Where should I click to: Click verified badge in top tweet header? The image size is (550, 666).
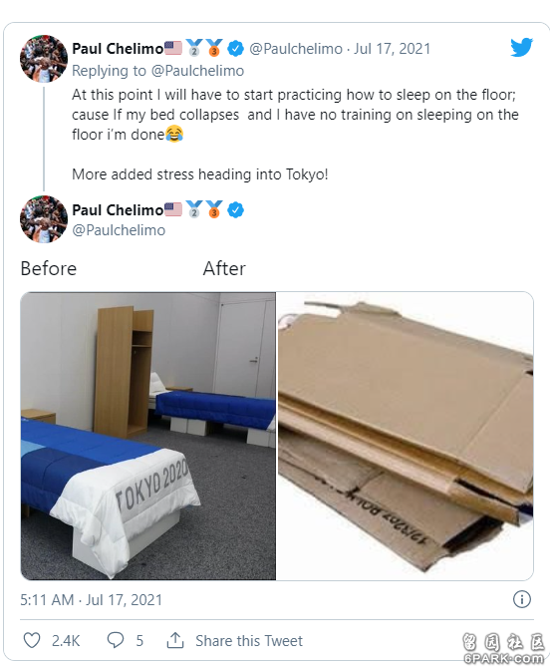click(x=235, y=49)
